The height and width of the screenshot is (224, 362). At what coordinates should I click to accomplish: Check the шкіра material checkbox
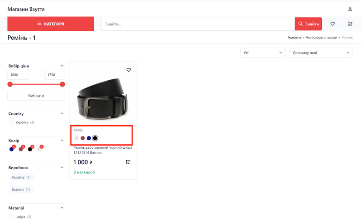11,217
